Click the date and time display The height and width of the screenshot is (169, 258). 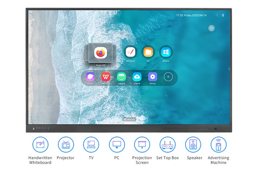[x=191, y=15]
